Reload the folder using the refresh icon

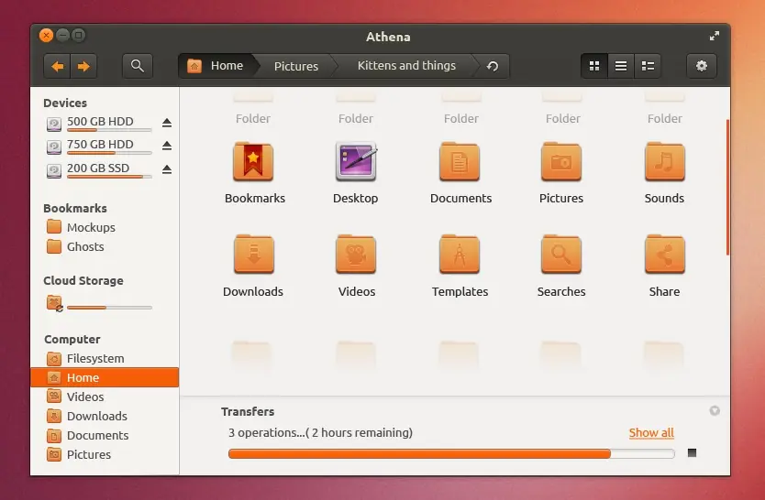[493, 66]
